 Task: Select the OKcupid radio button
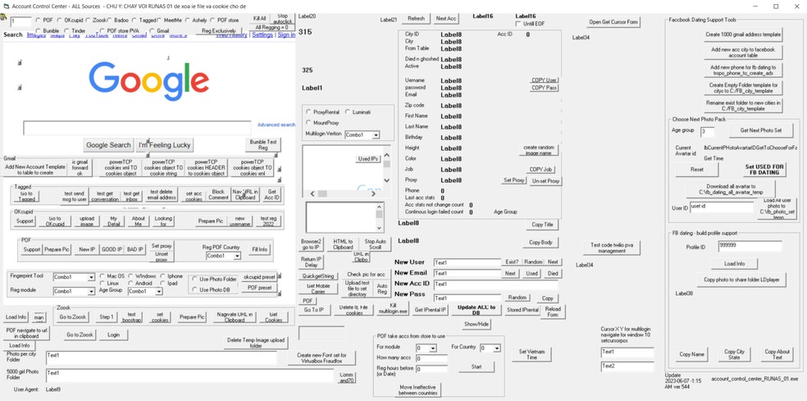(x=60, y=20)
